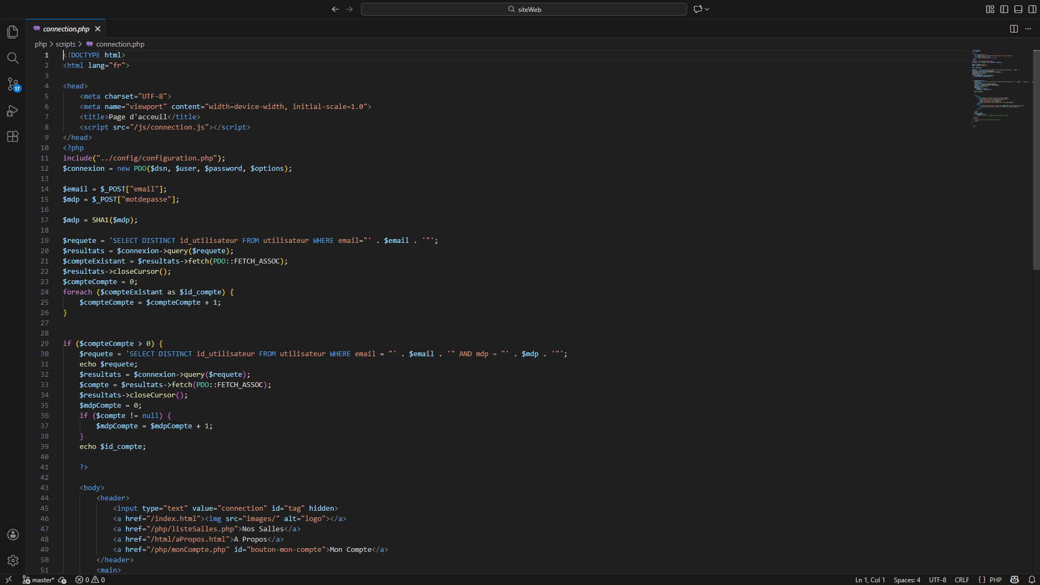Image resolution: width=1040 pixels, height=585 pixels.
Task: Go forward with the right arrow
Action: click(x=350, y=9)
